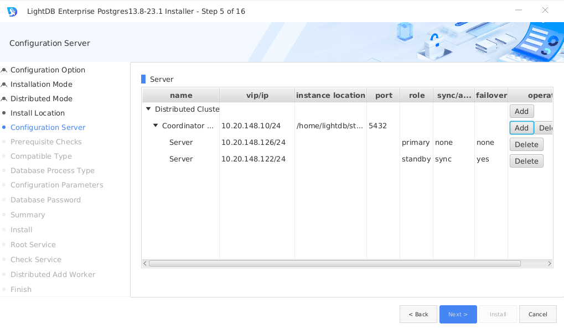The width and height of the screenshot is (564, 329).
Task: Click the Configuration Option step icon
Action: (4, 70)
